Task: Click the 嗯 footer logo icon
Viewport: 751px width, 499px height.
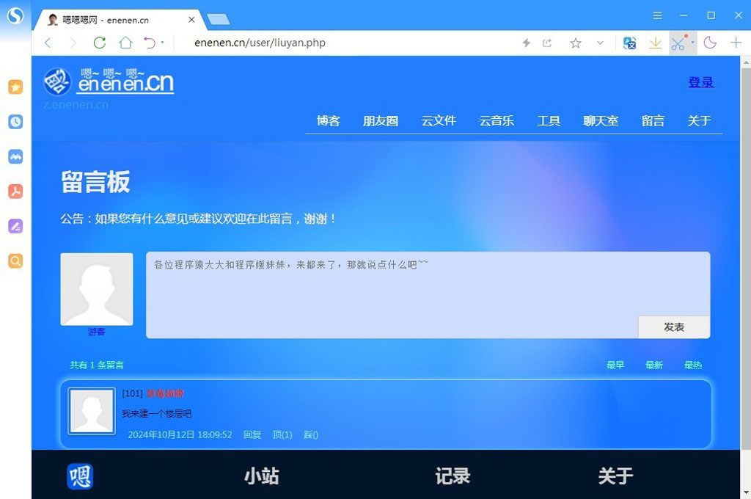Action: [80, 476]
